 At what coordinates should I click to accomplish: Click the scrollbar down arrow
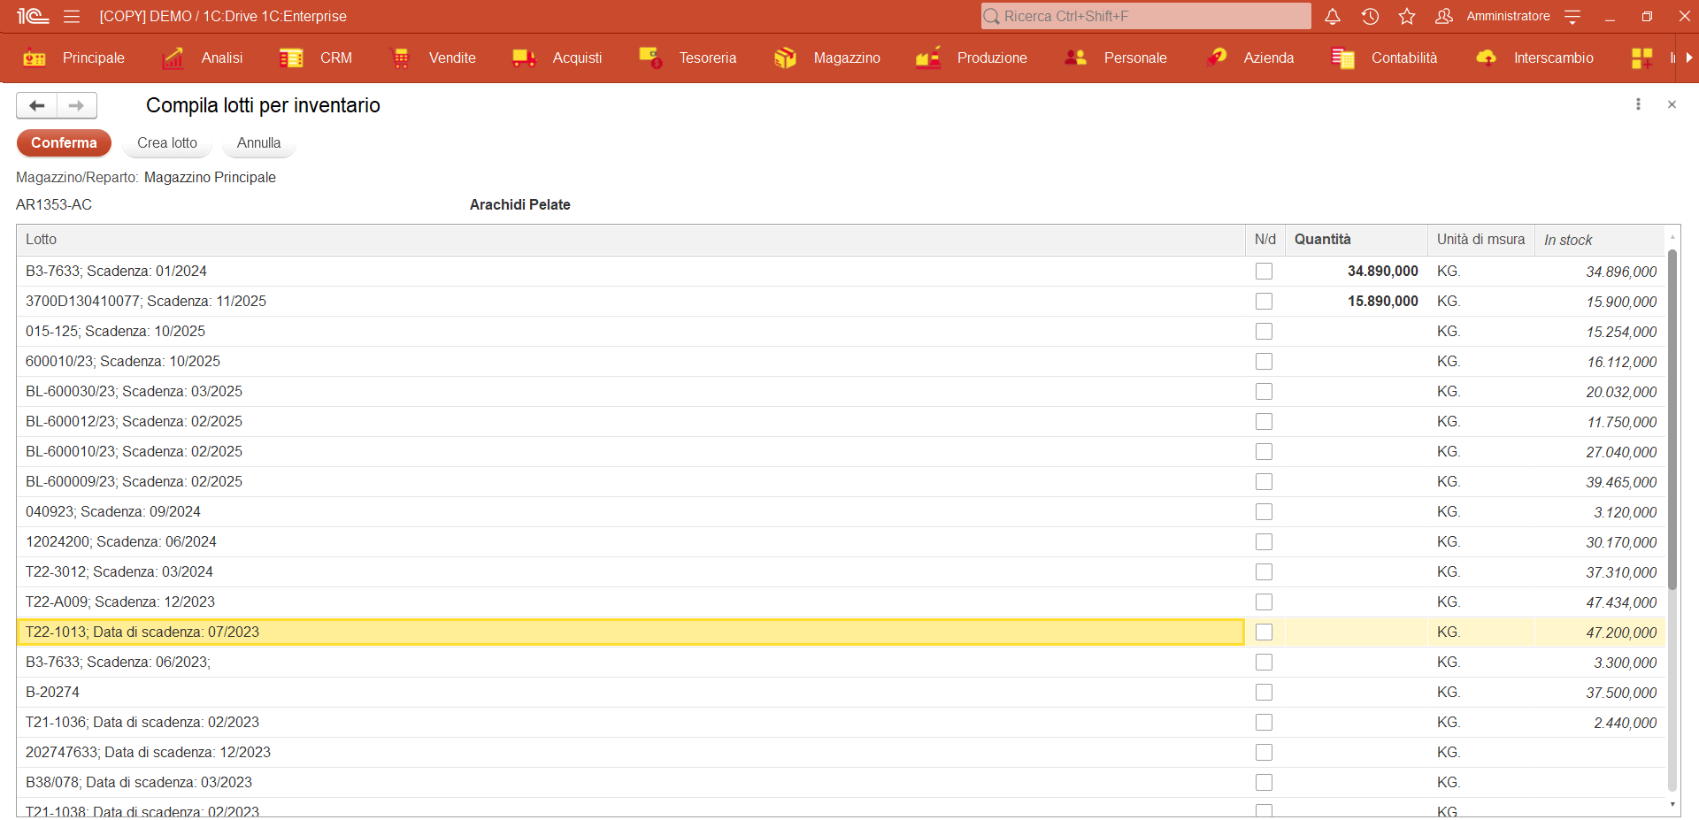click(1672, 804)
